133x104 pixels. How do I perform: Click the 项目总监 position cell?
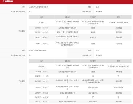pos(119,93)
